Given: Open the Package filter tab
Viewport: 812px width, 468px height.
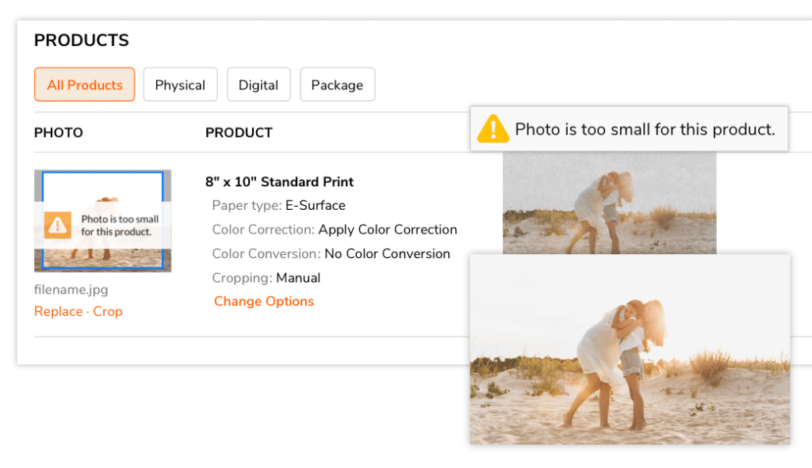Looking at the screenshot, I should (337, 85).
